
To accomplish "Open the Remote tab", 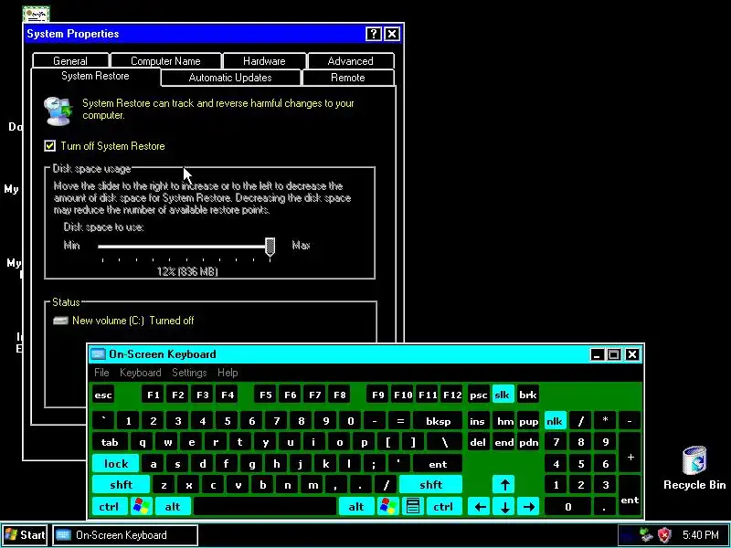I will 348,78.
